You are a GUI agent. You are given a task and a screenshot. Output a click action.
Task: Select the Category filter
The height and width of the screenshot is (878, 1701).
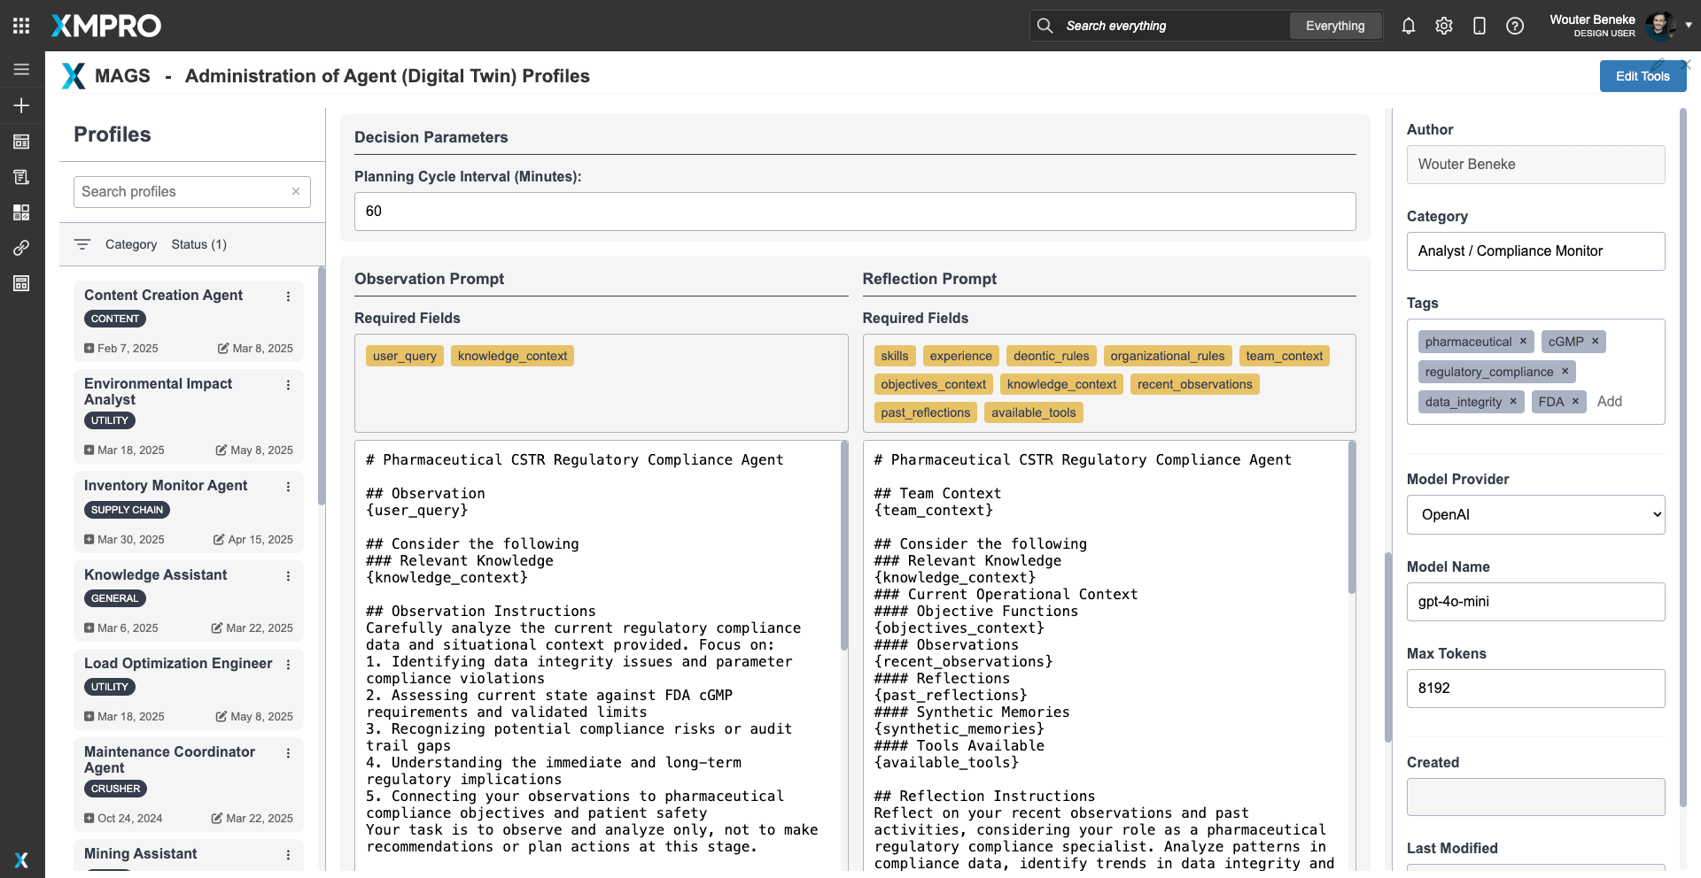(130, 244)
